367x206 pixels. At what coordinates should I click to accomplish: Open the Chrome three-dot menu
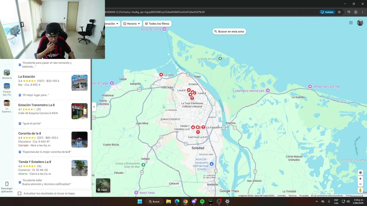(x=362, y=12)
